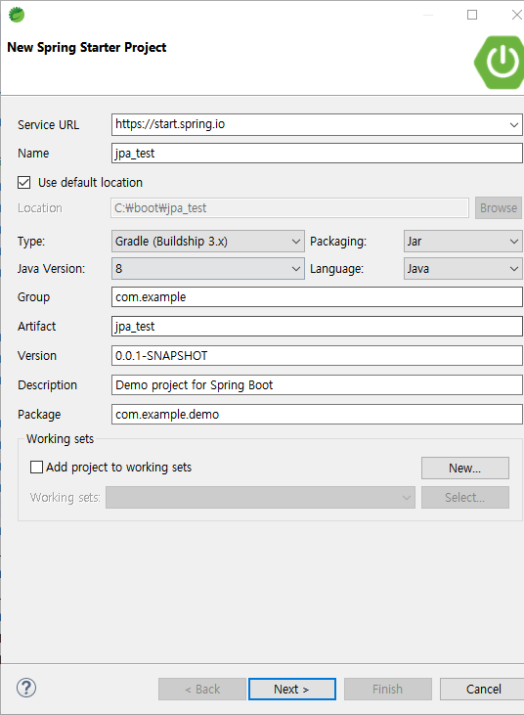
Task: Click the Location field C:\boot\jpa_test
Action: (289, 208)
